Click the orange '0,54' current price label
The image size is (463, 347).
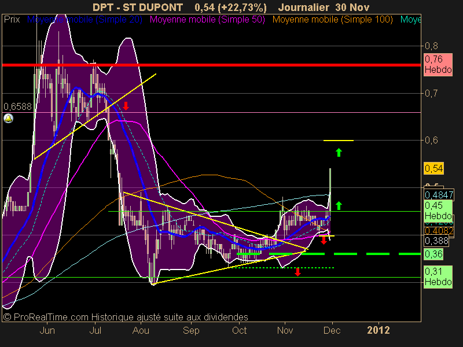click(433, 168)
